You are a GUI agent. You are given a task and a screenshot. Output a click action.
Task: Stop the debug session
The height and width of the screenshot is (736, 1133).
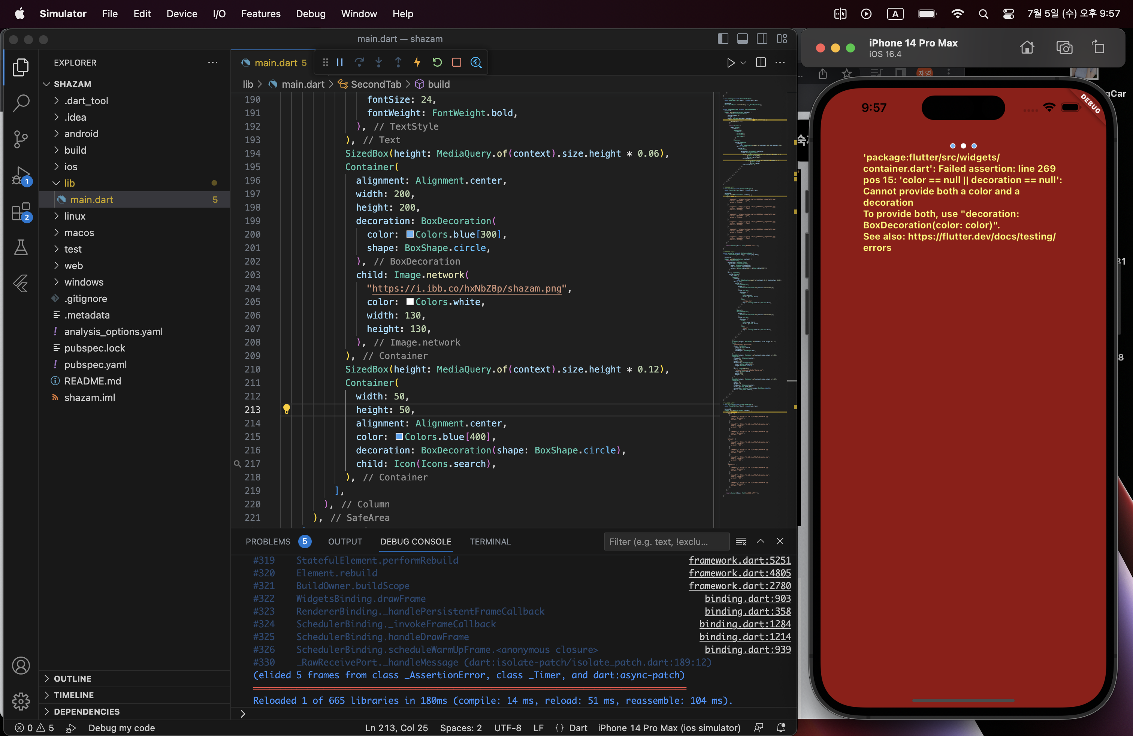[456, 62]
